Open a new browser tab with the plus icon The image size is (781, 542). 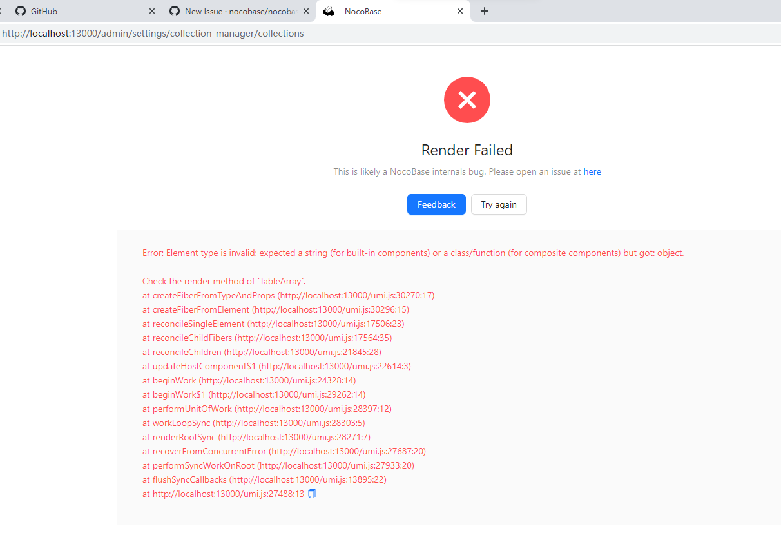click(x=484, y=11)
